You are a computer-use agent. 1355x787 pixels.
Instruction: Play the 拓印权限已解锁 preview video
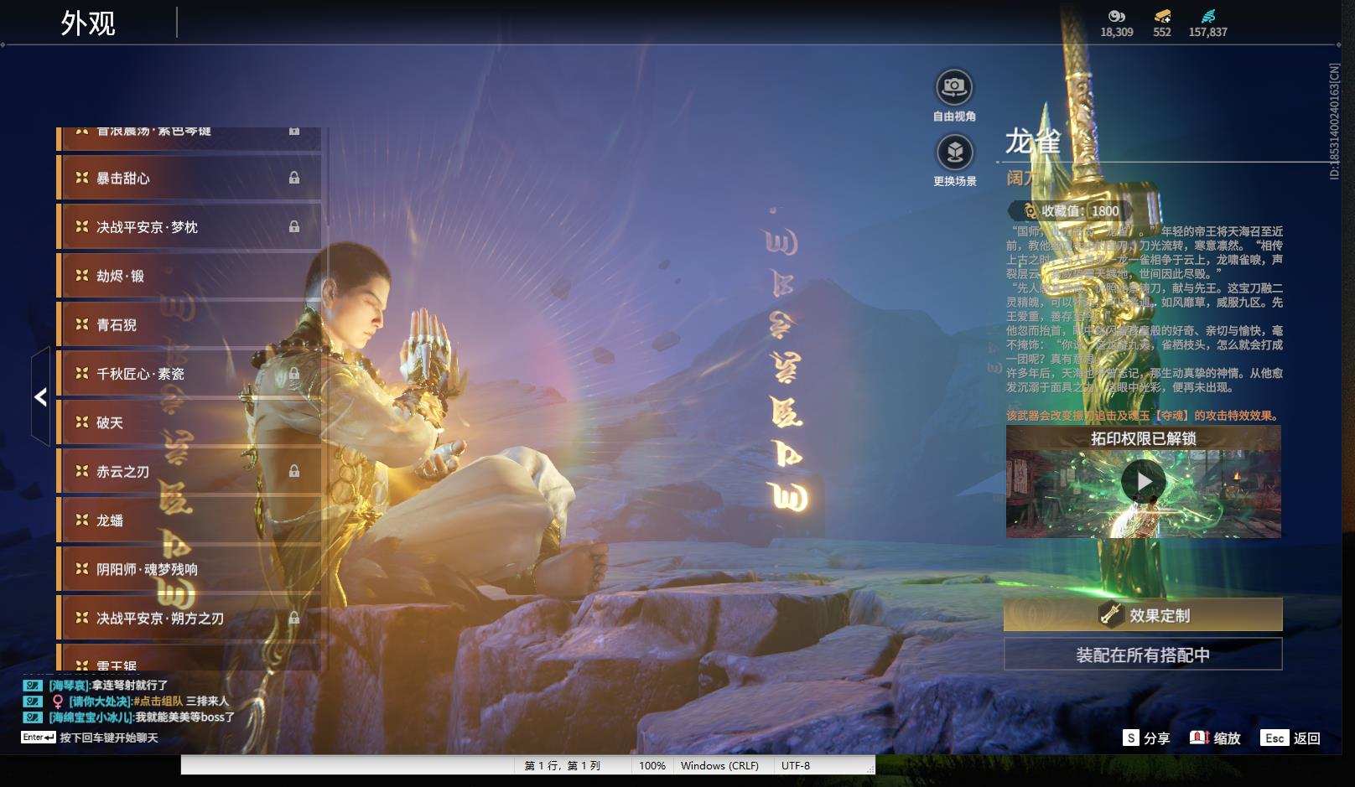1143,481
